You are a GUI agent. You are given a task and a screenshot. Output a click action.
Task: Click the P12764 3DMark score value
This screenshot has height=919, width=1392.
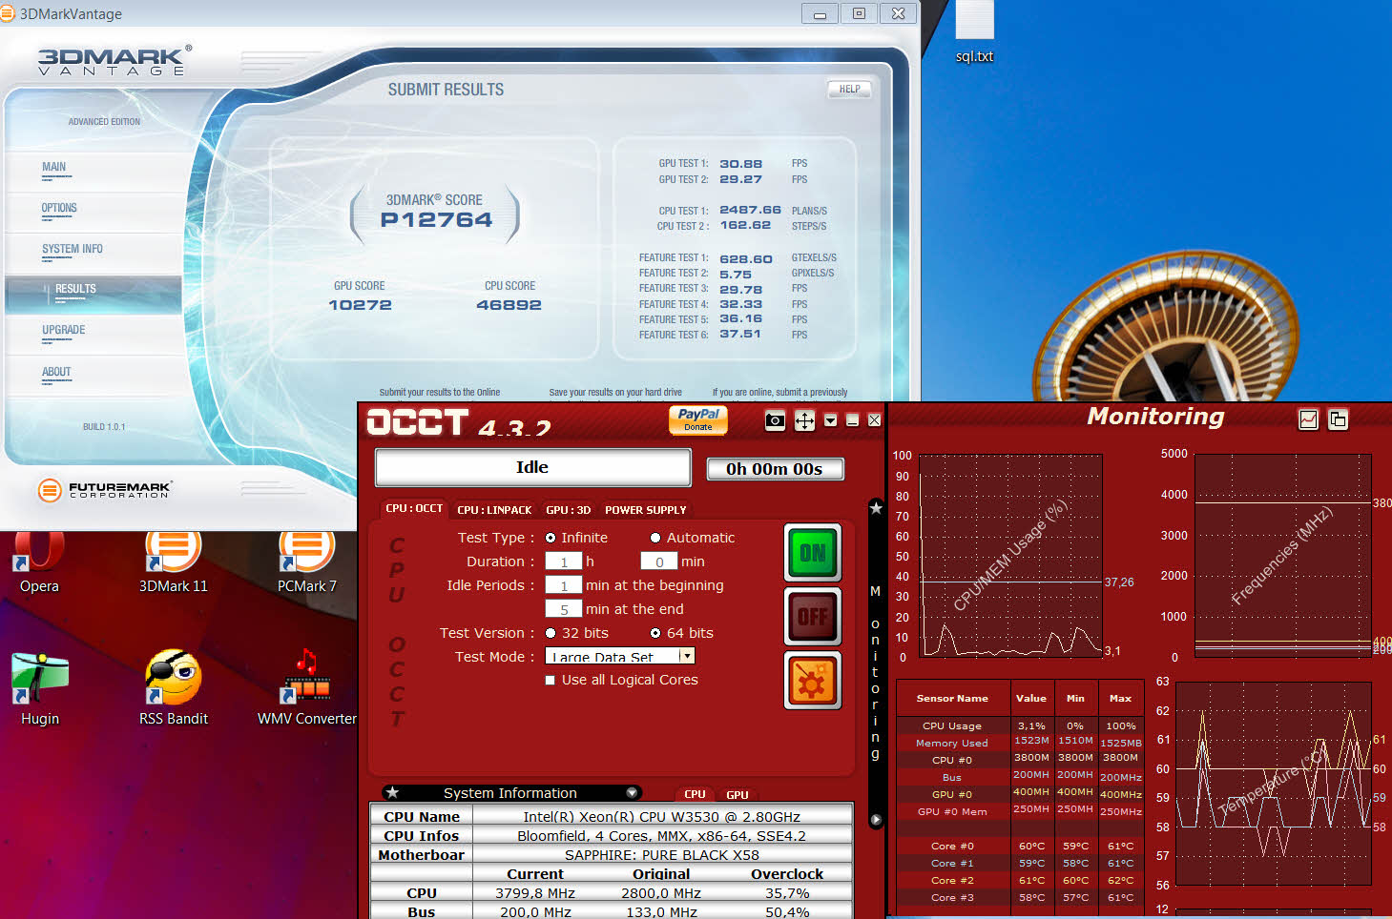click(436, 220)
